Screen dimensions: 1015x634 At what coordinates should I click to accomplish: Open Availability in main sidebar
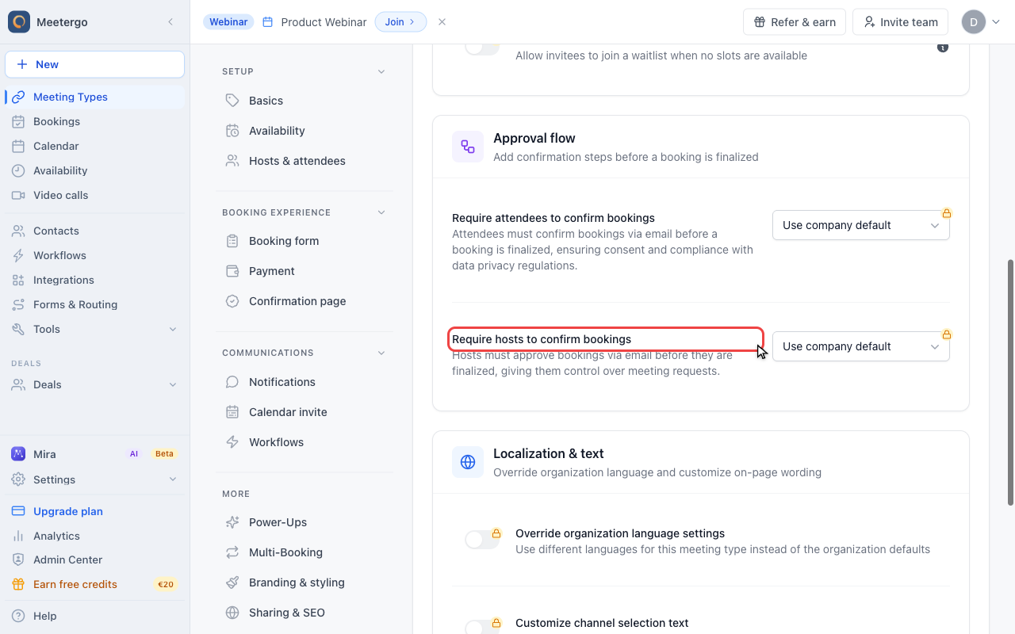coord(95,170)
